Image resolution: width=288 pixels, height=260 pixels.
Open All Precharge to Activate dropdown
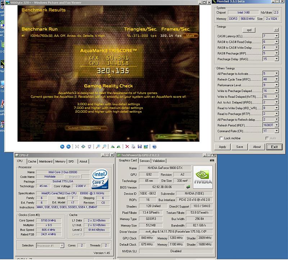click(x=276, y=74)
